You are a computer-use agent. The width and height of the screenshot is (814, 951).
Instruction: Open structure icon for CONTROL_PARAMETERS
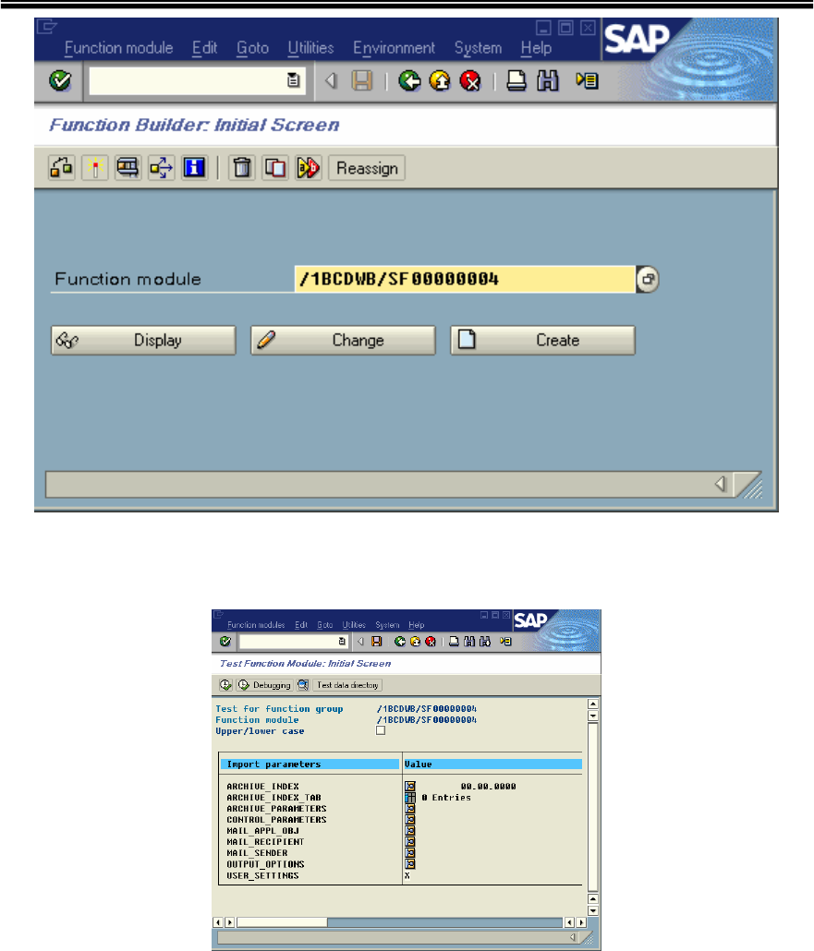pyautogui.click(x=410, y=819)
